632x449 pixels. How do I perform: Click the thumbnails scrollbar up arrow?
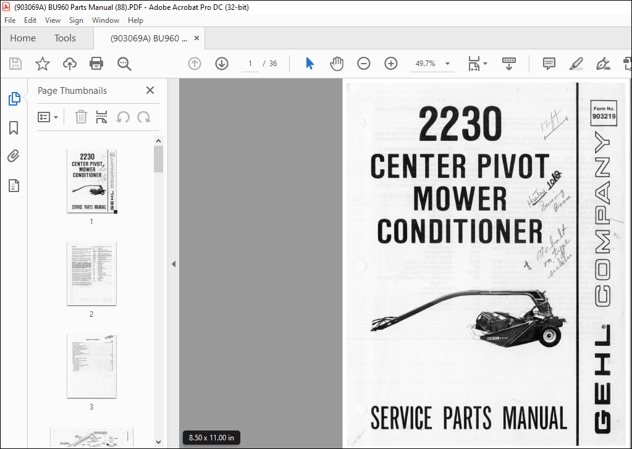(158, 141)
